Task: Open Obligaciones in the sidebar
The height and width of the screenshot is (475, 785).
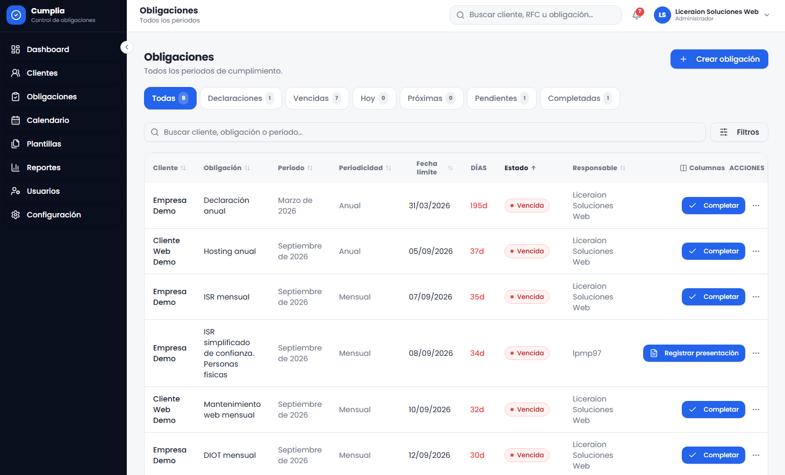Action: coord(63,97)
